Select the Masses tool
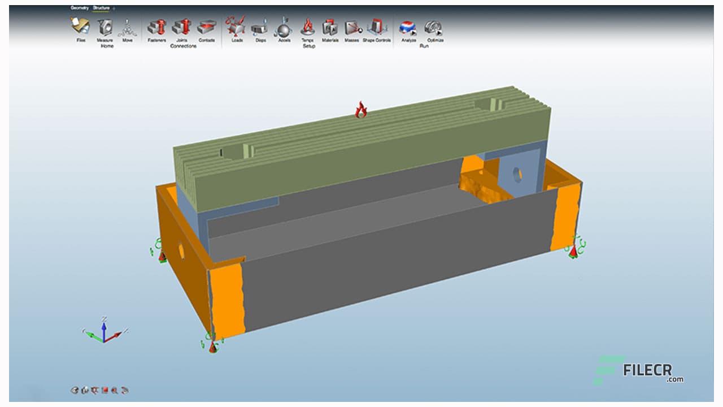The image size is (723, 407). [352, 27]
